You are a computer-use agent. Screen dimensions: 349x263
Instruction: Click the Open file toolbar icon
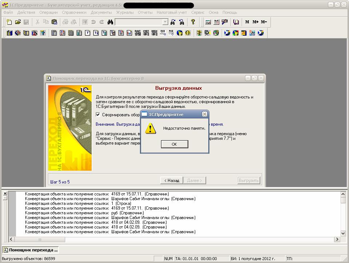tap(18, 22)
